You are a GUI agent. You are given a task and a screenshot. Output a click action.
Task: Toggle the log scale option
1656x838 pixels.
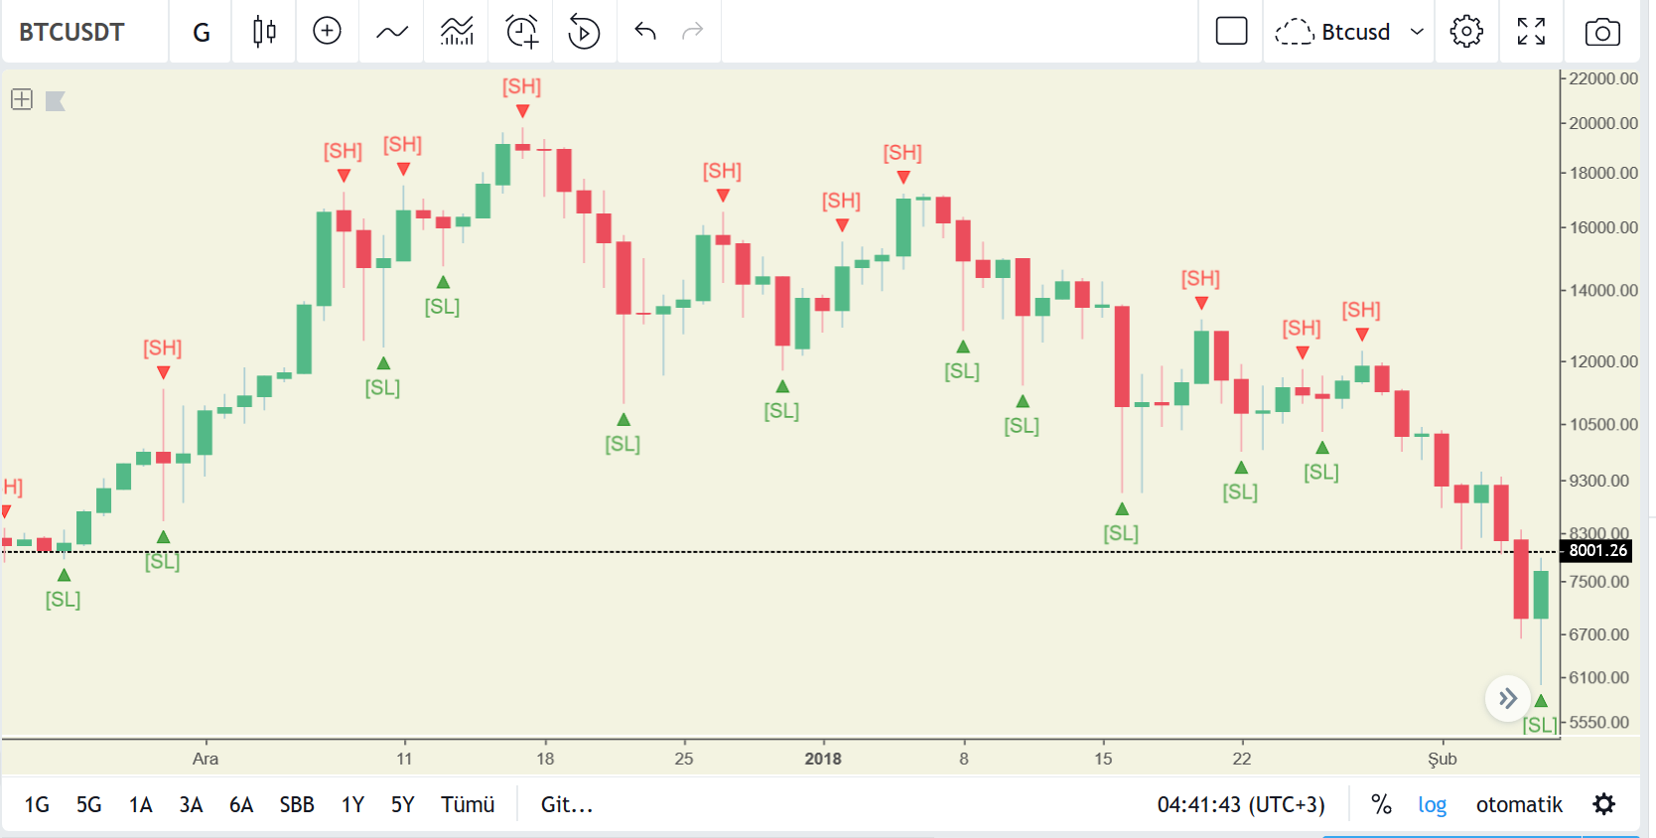[x=1432, y=804]
